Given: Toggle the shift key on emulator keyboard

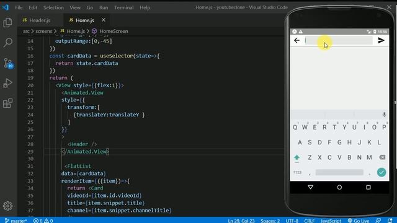Looking at the screenshot, I should coord(297,158).
